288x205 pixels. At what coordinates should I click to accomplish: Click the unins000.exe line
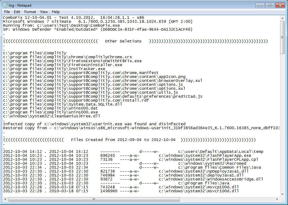point(50,112)
